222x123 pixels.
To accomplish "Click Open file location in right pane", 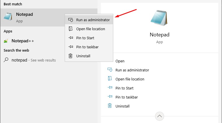I will tap(130, 79).
